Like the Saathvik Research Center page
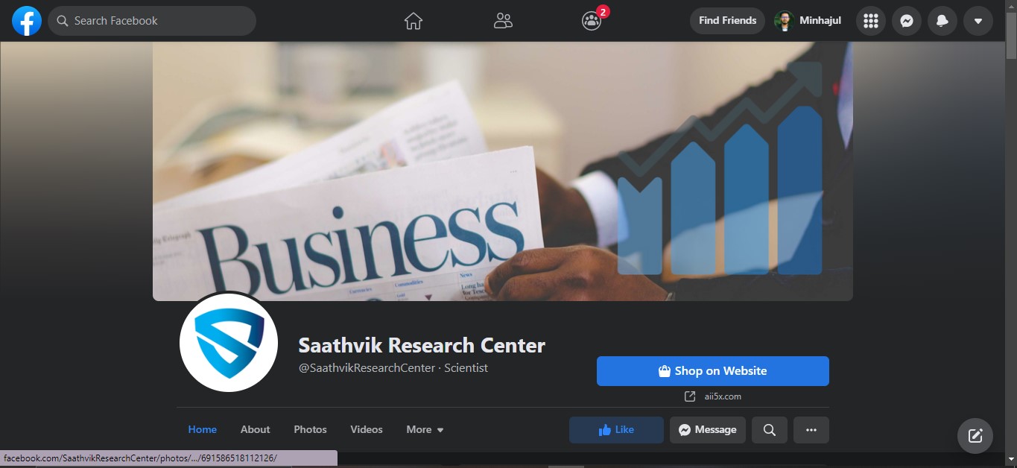This screenshot has width=1017, height=468. 616,430
